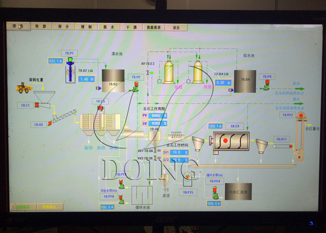Open the 数据报表 data report page

point(153,27)
